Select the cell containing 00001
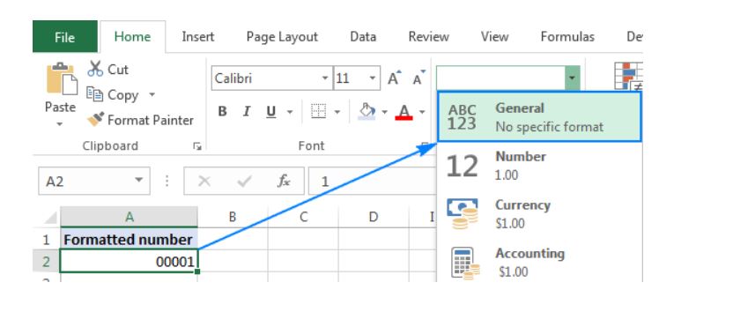 129,262
